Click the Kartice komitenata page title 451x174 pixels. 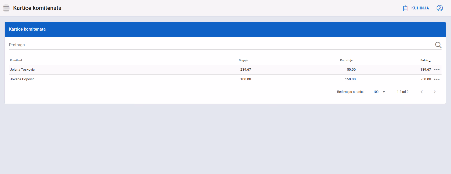tap(37, 8)
